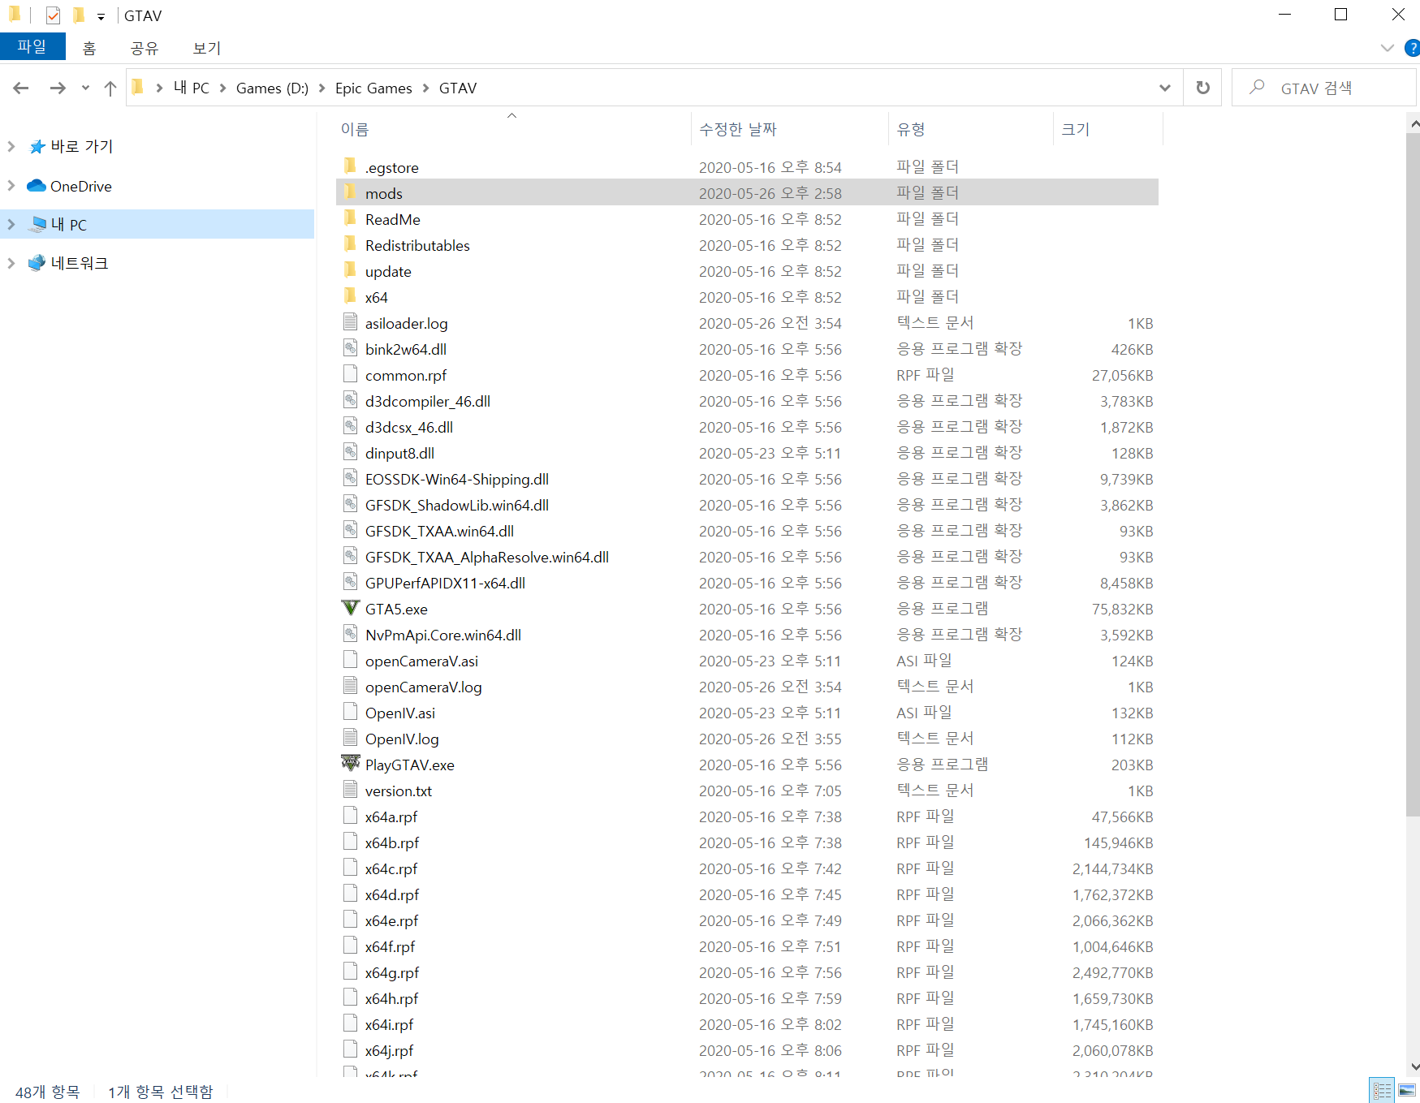Switch to large thumbnails view icon

coord(1407,1090)
